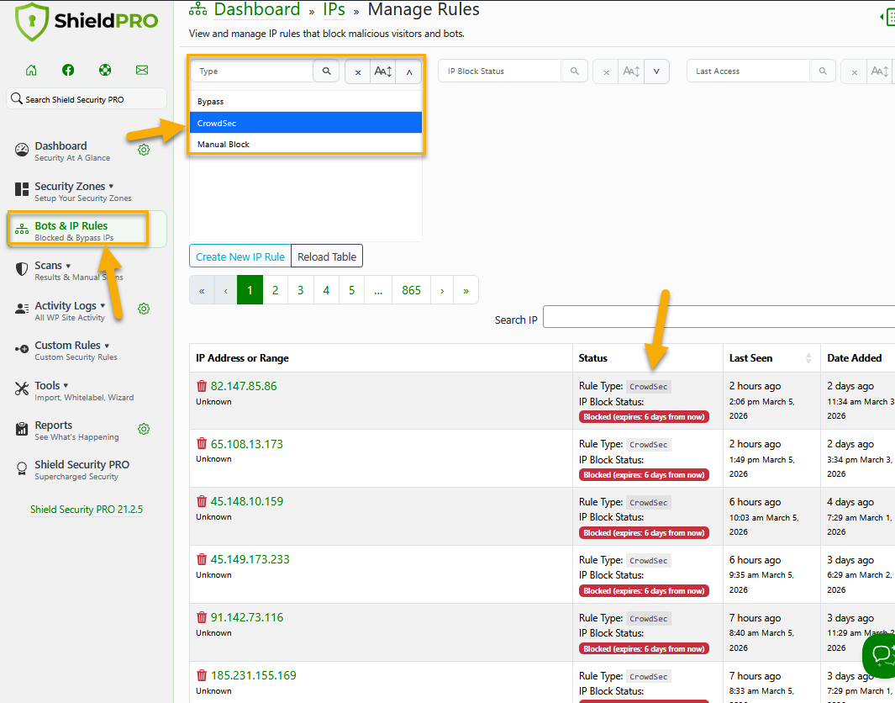This screenshot has height=703, width=895.
Task: Click the IP Block Status filter field
Action: tap(500, 71)
